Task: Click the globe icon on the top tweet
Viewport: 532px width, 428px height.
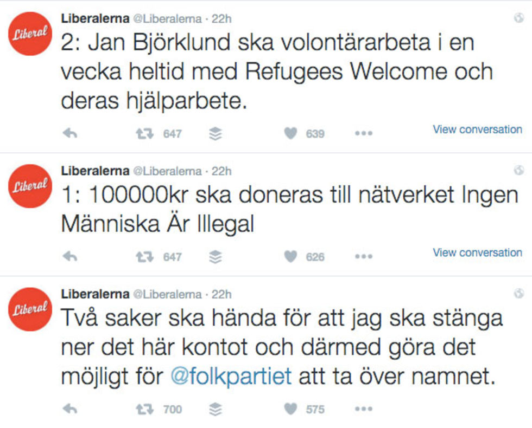Action: pos(518,18)
